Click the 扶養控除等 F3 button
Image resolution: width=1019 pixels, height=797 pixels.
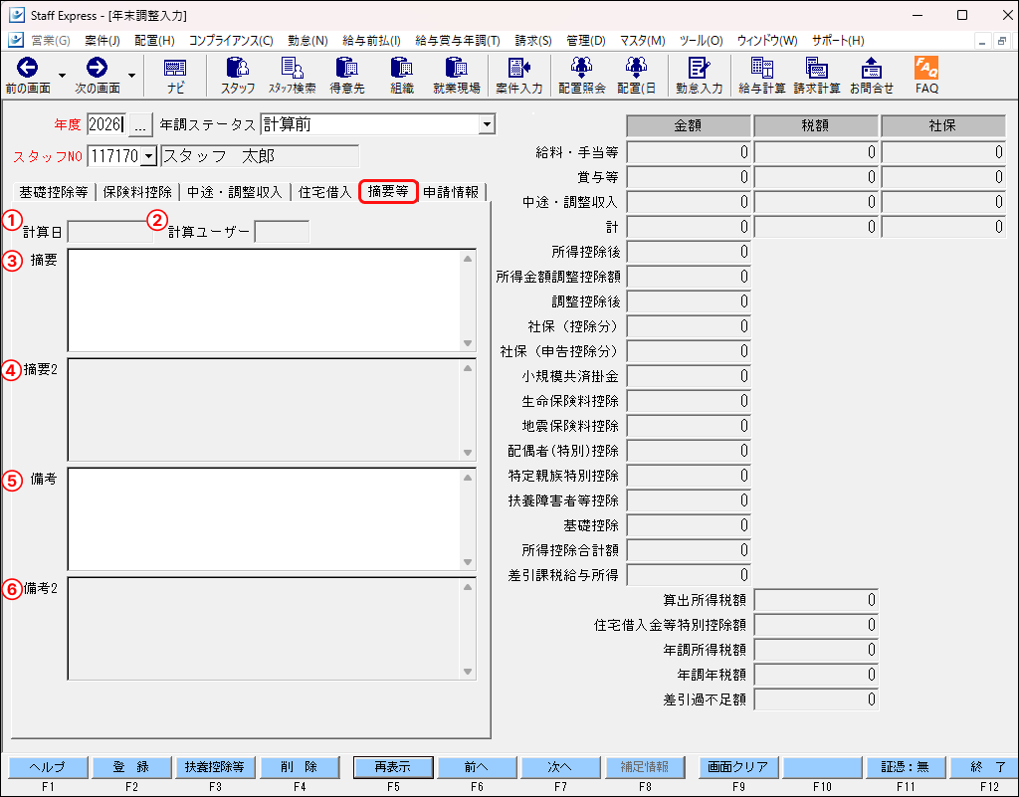coord(215,767)
